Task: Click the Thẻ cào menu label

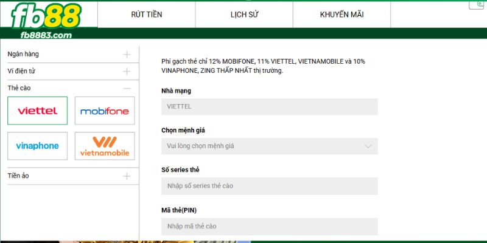Action: click(19, 88)
